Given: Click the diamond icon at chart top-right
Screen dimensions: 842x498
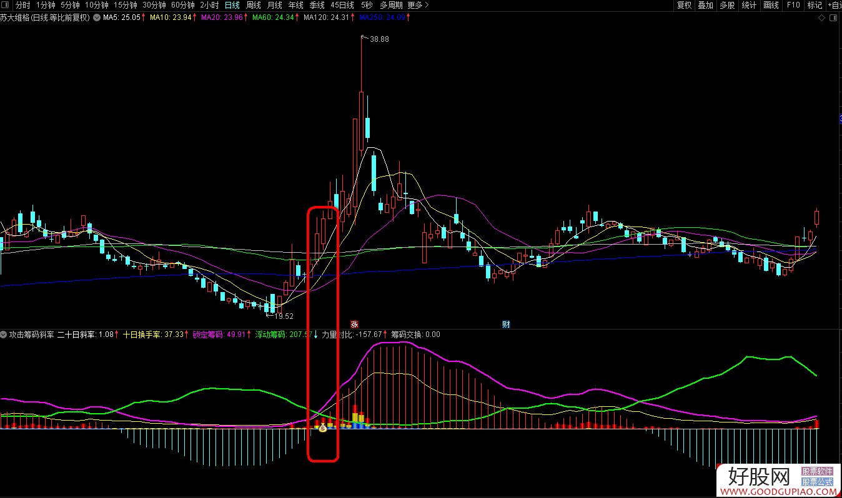Looking at the screenshot, I should coord(822,17).
